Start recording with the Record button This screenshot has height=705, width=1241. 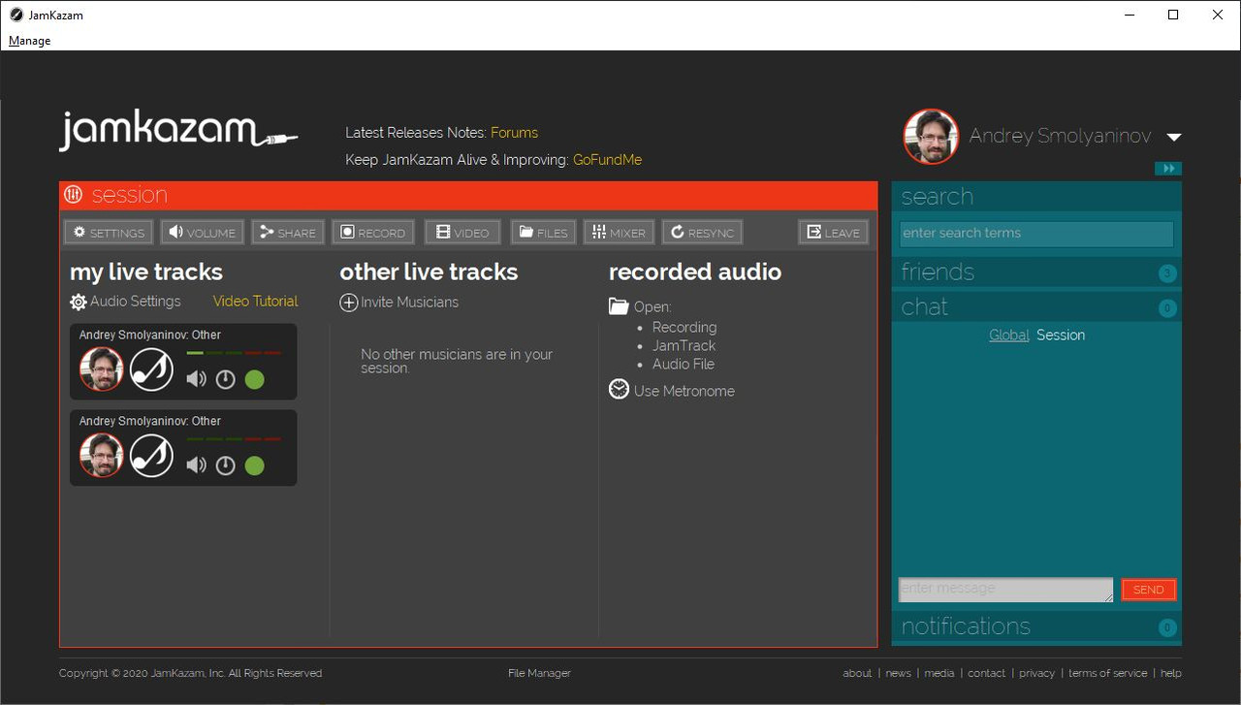point(373,233)
